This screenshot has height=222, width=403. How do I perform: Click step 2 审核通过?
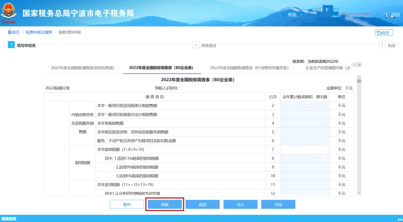(204, 45)
